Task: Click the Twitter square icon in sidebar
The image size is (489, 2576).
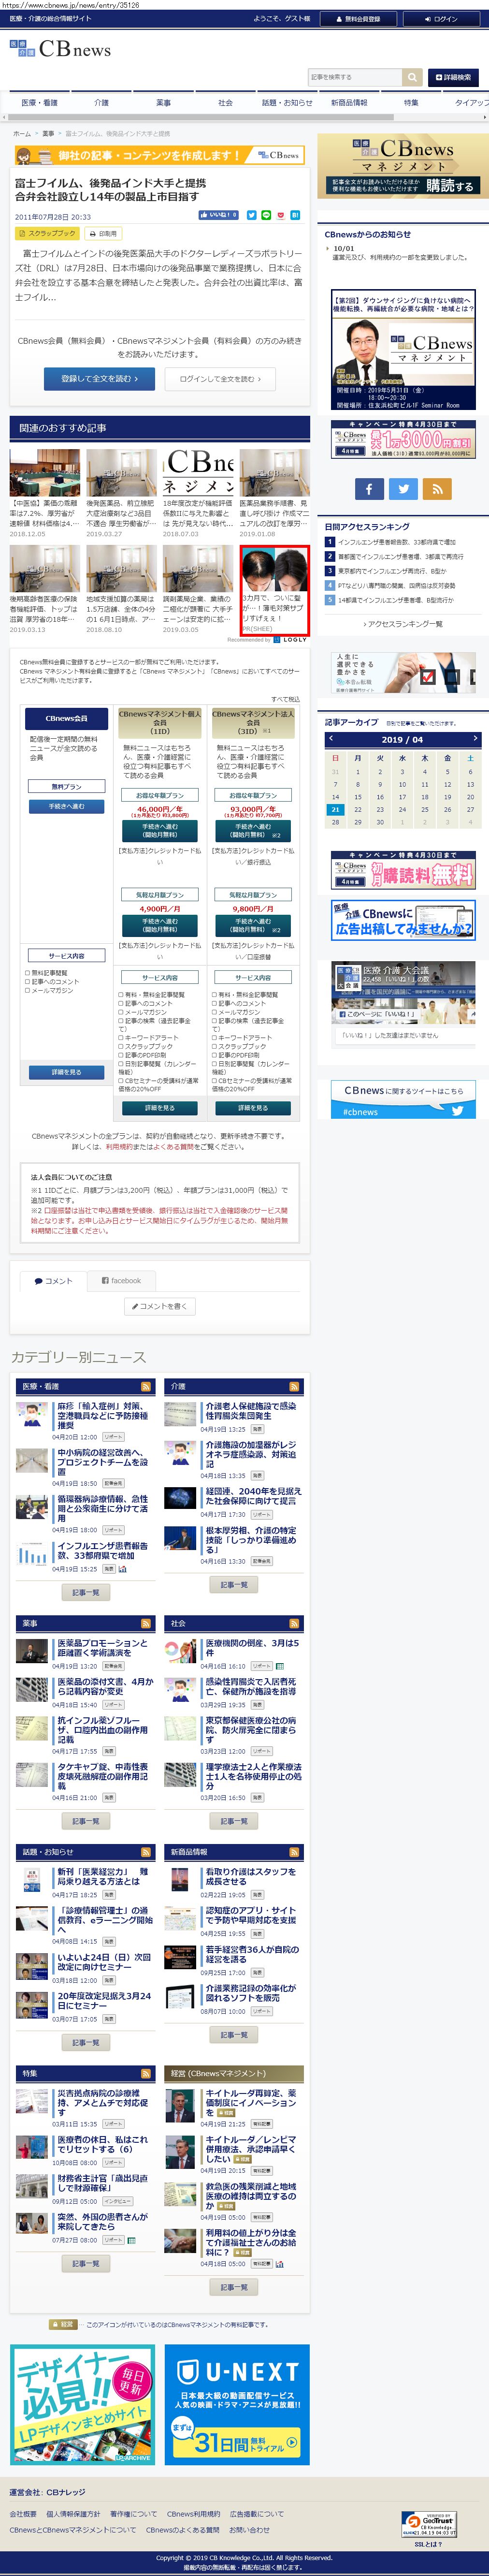Action: (x=403, y=488)
